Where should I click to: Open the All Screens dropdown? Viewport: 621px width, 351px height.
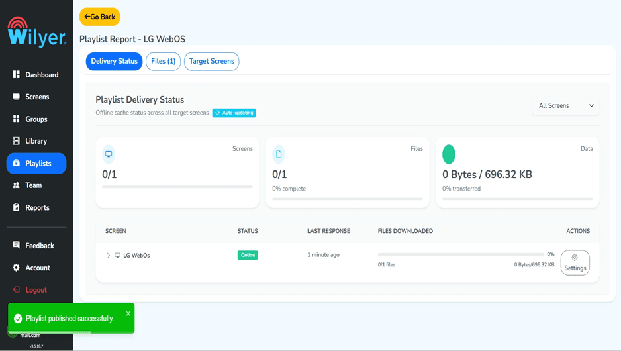coord(566,106)
